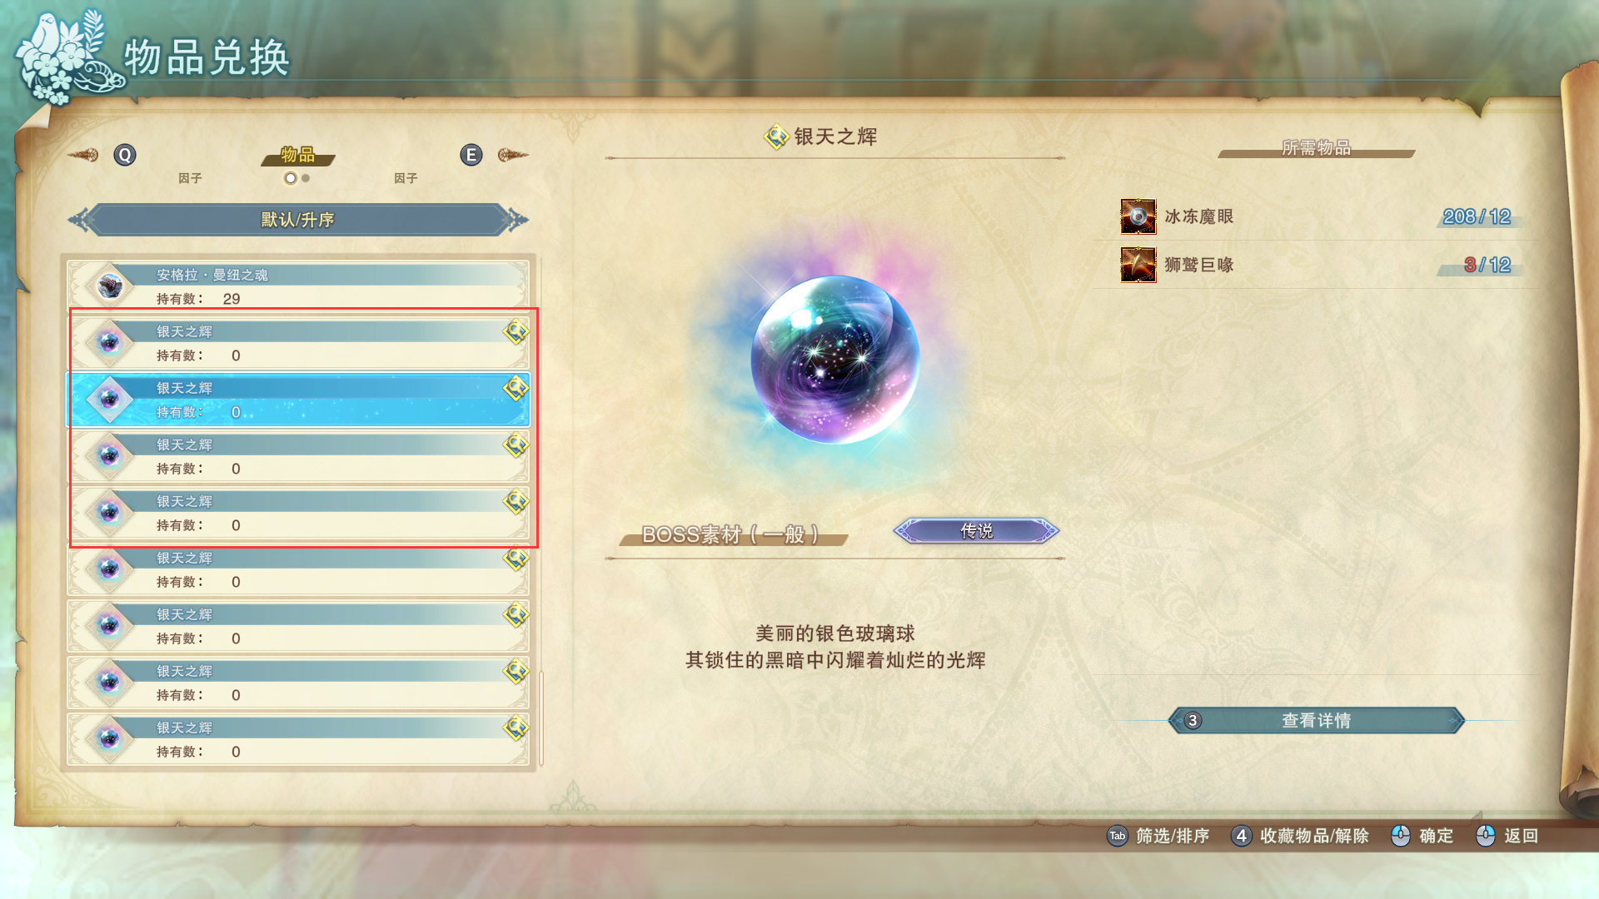Click the 查看详情 button

coord(1316,721)
